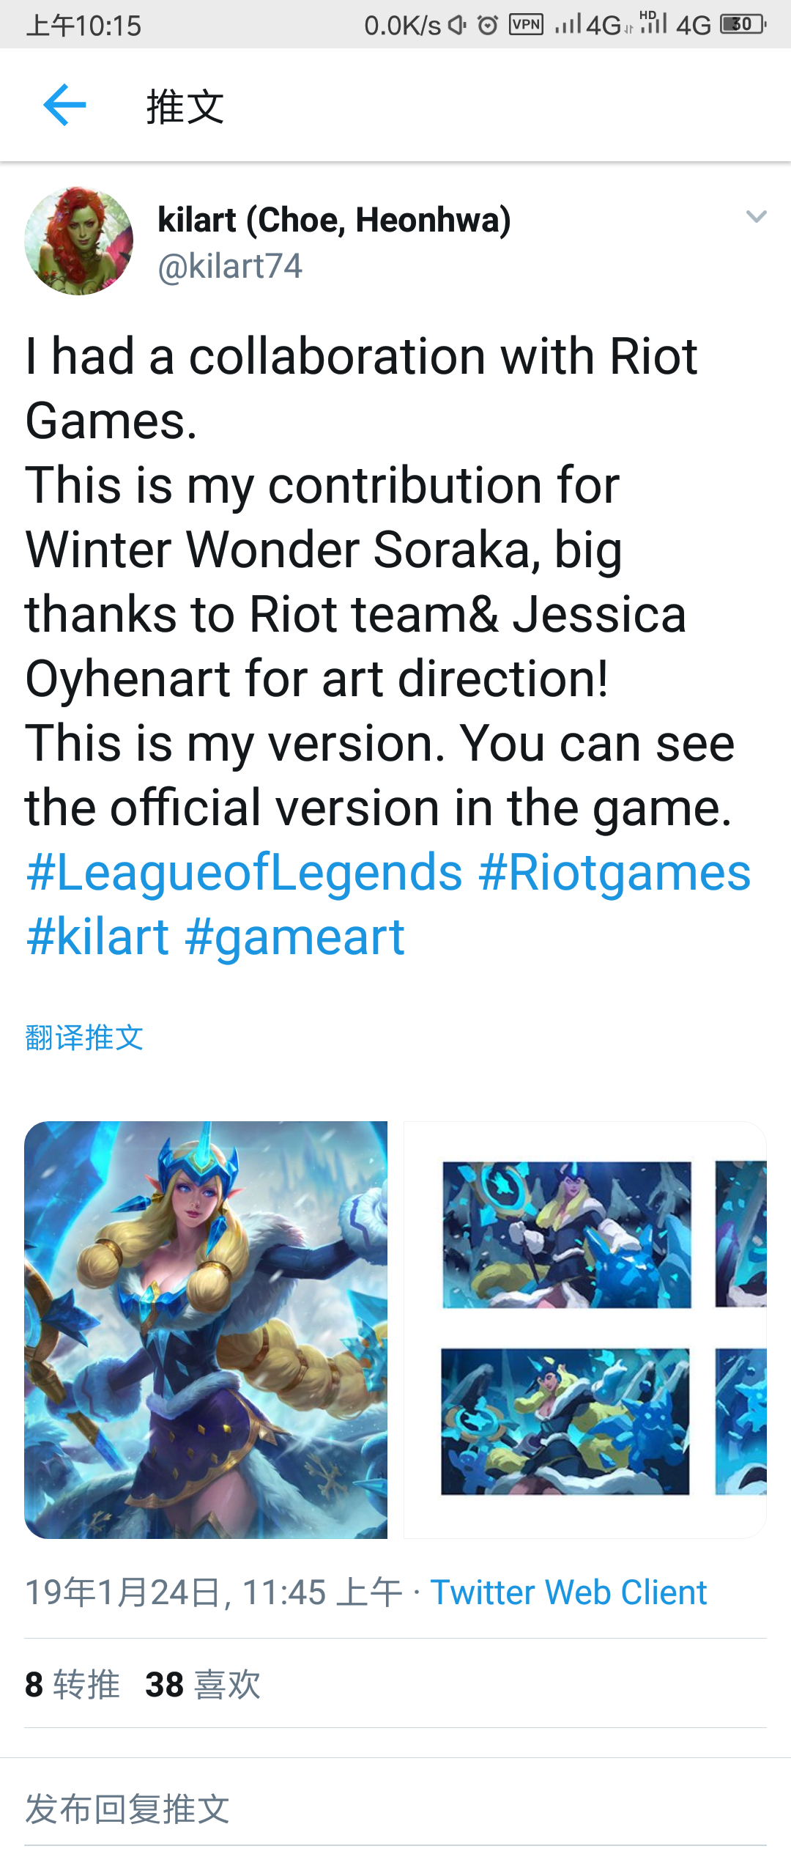This screenshot has width=791, height=1857.
Task: Open kilart's profile avatar picture
Action: [x=79, y=241]
